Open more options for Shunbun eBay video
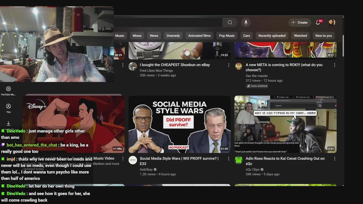 [x=229, y=65]
